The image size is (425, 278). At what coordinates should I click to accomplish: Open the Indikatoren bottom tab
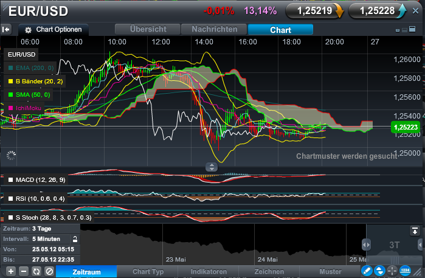click(209, 271)
